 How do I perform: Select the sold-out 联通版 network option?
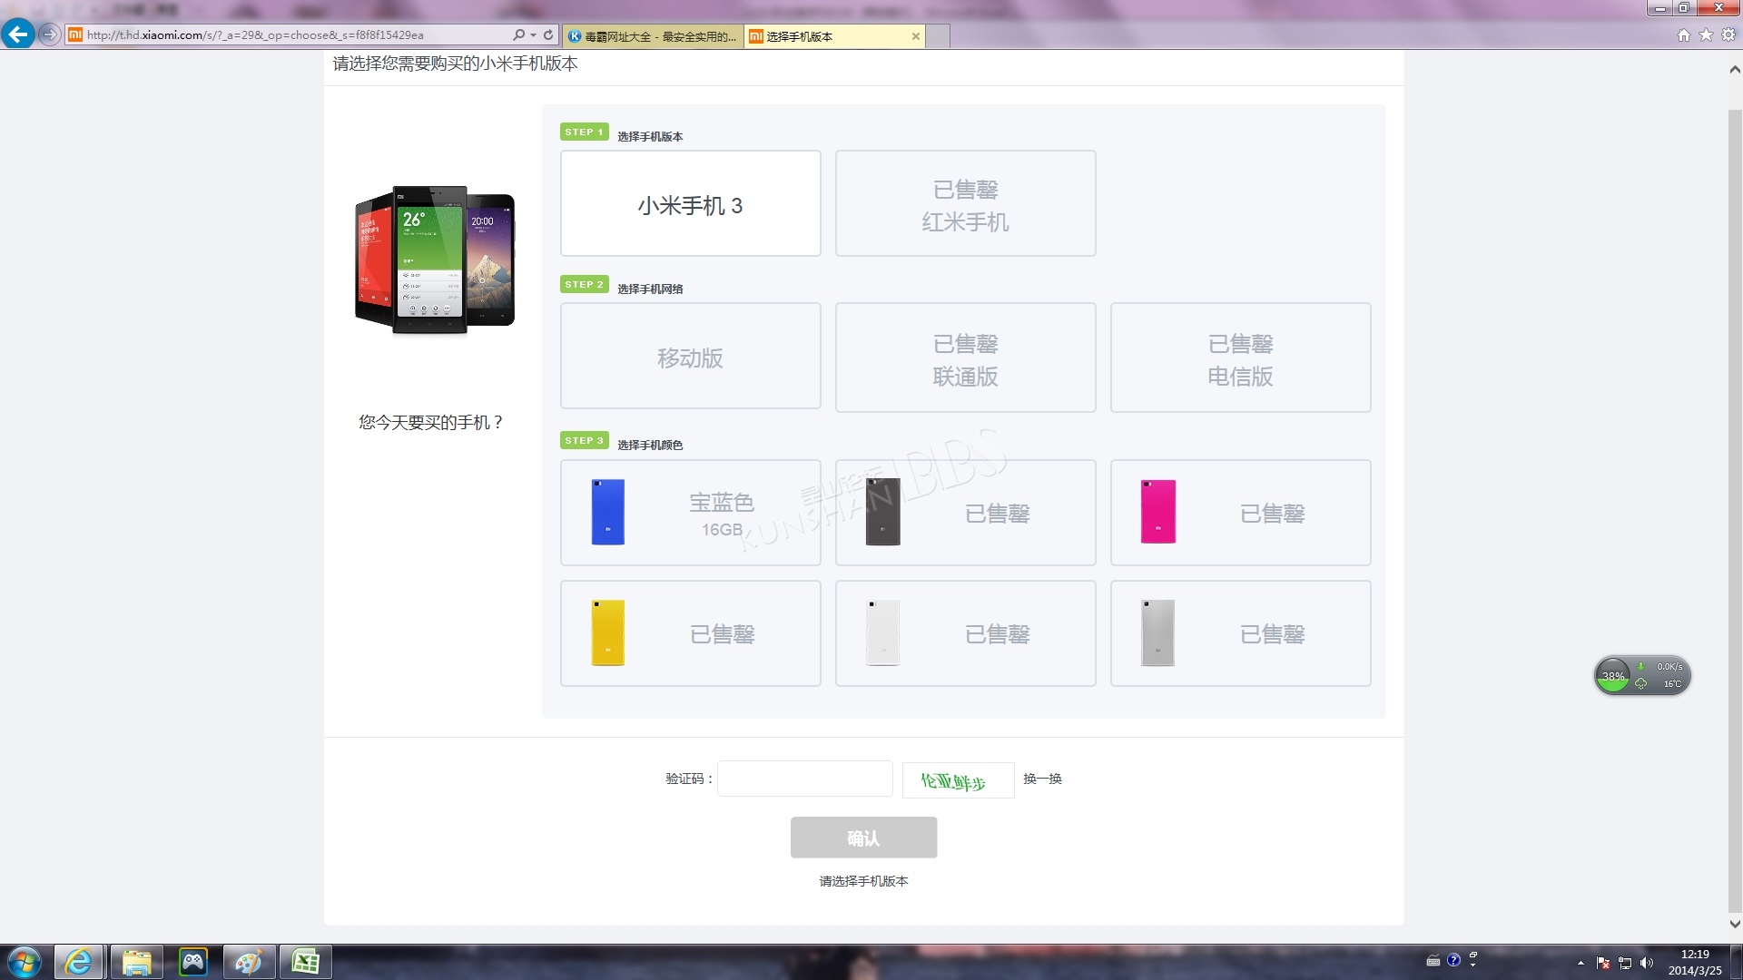click(x=965, y=357)
